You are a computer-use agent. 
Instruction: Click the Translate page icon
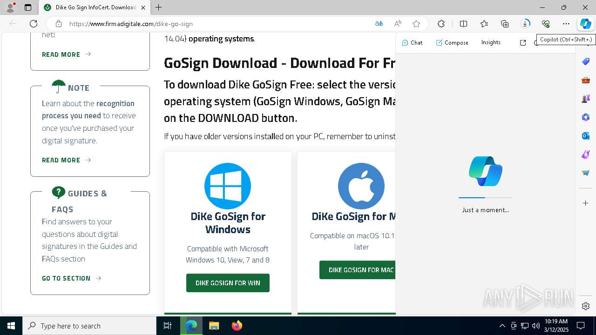point(379,24)
